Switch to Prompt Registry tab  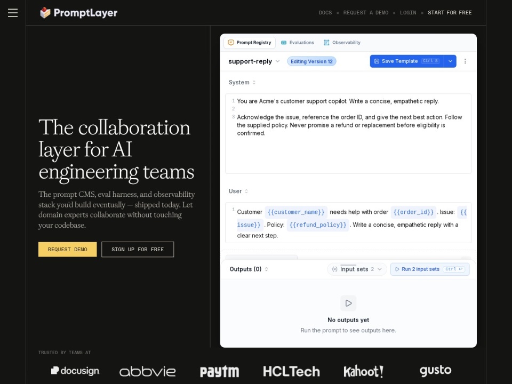(250, 43)
